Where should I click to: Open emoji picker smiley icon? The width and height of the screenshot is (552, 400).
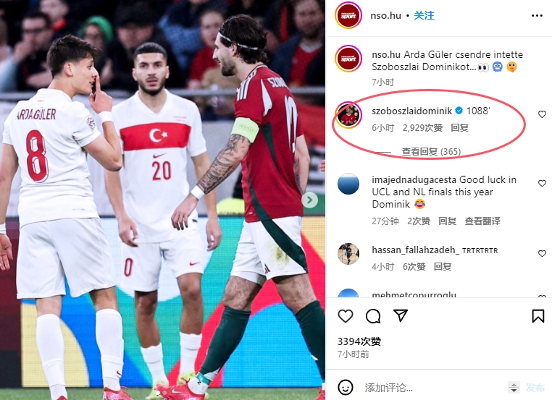tap(346, 388)
